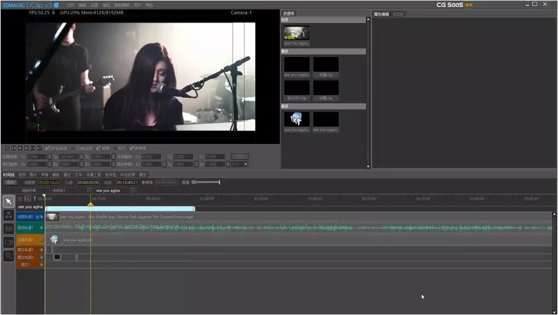
Task: Click the TXT lyric icon in the subtitle track
Action: tap(54, 240)
